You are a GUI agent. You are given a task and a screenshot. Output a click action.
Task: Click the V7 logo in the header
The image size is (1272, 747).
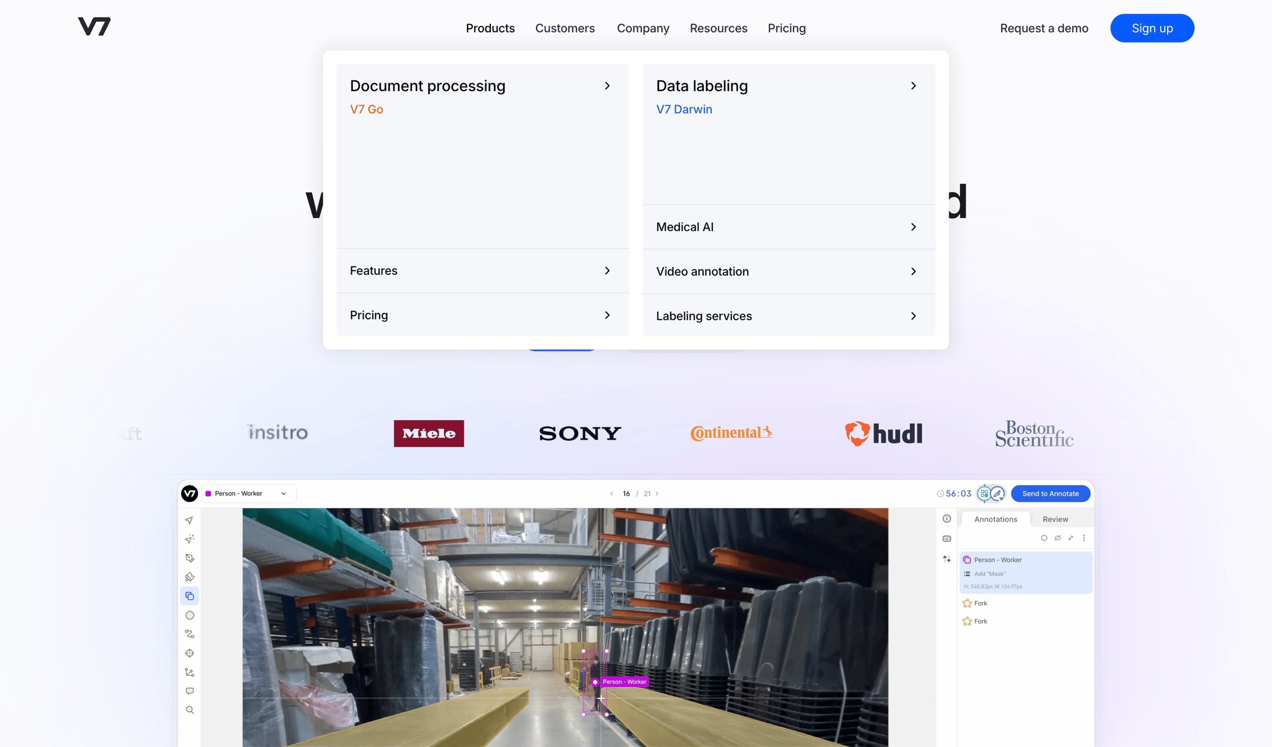coord(94,26)
